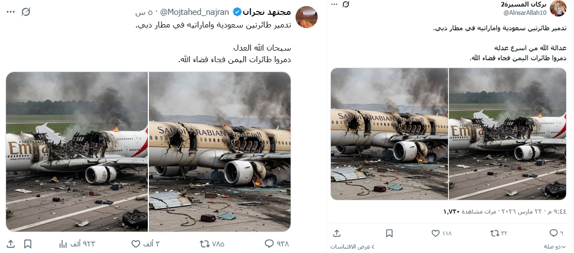Retweet the Mojtahed_najran post

point(204,244)
